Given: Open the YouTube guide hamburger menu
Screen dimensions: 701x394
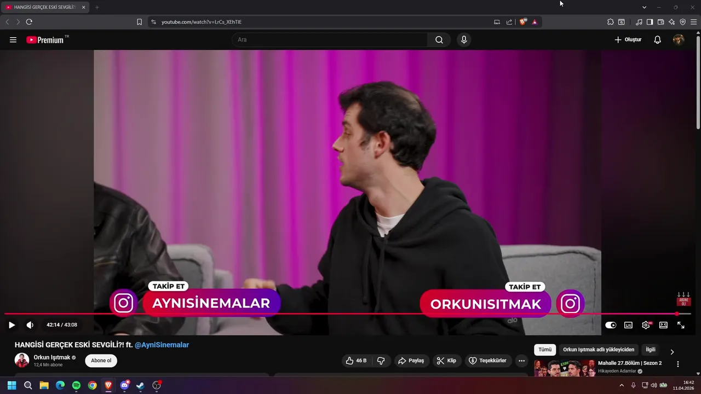Looking at the screenshot, I should pos(13,40).
